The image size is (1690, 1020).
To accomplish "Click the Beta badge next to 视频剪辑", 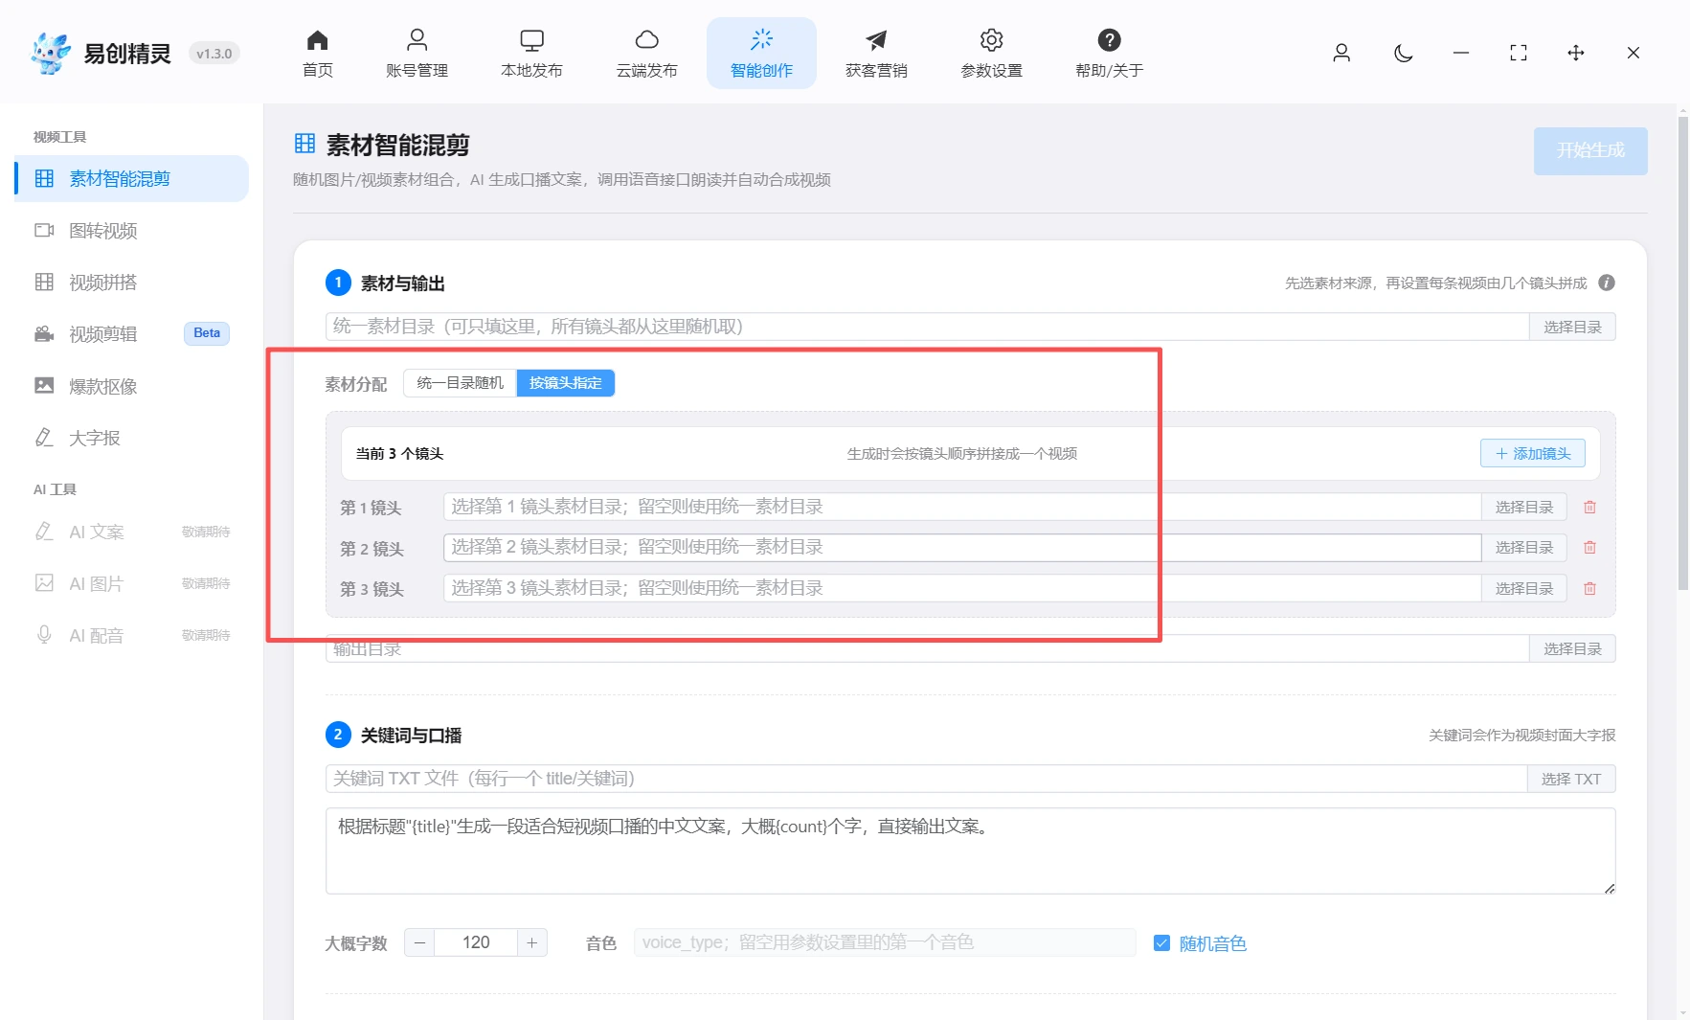I will (207, 333).
